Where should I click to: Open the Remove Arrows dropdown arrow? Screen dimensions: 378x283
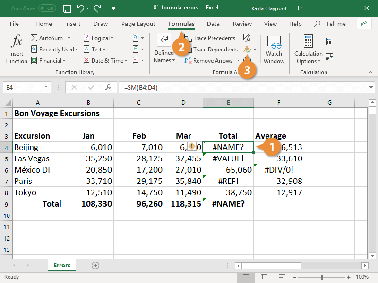tap(238, 61)
